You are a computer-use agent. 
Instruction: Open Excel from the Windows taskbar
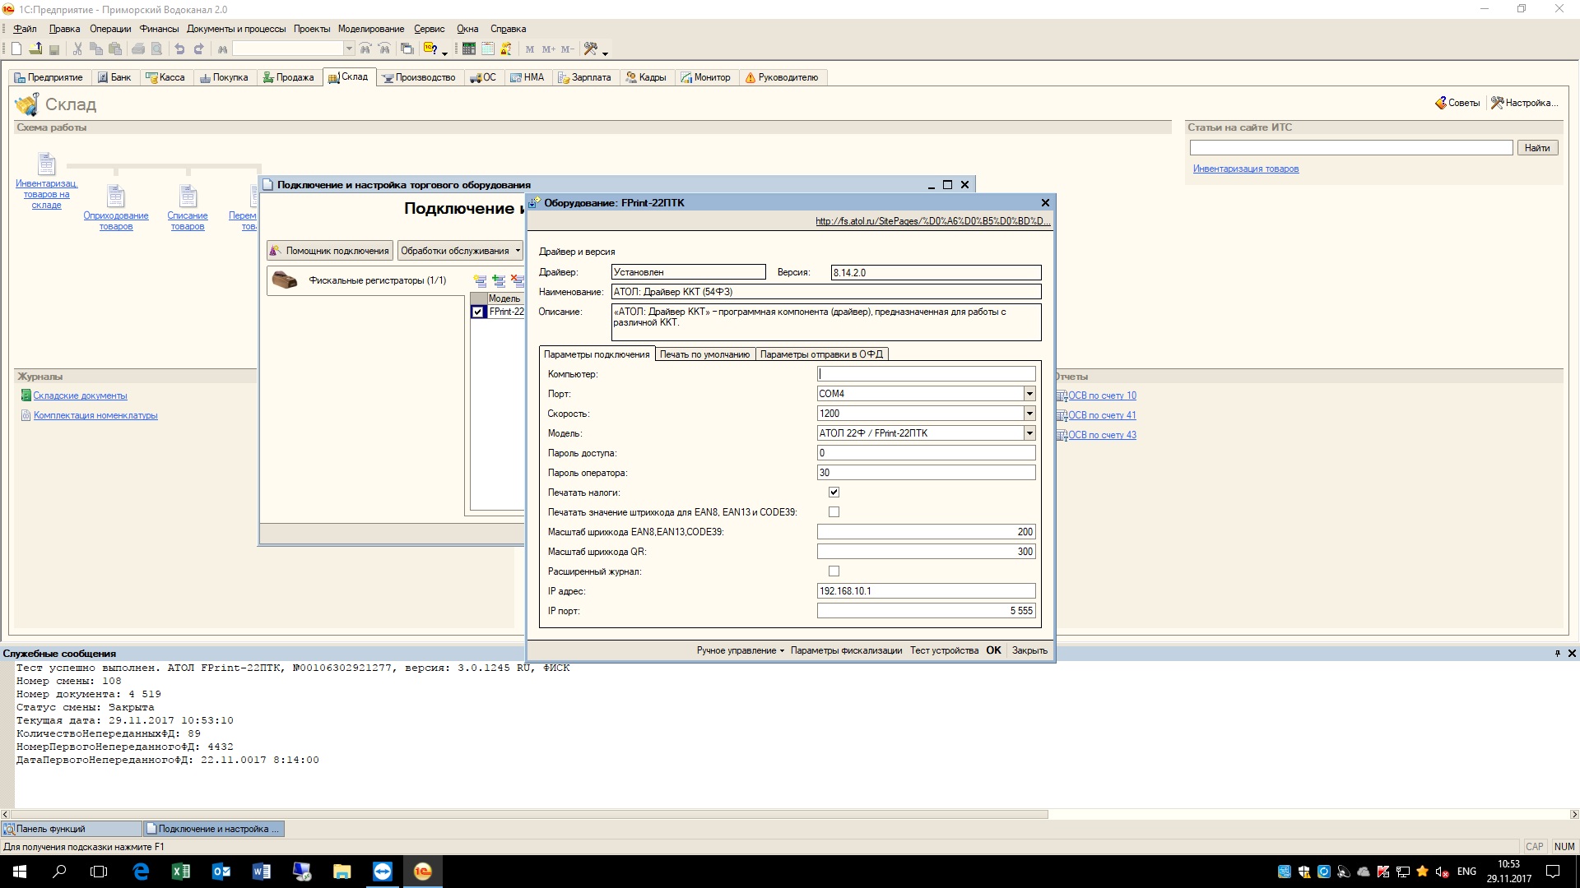tap(181, 872)
